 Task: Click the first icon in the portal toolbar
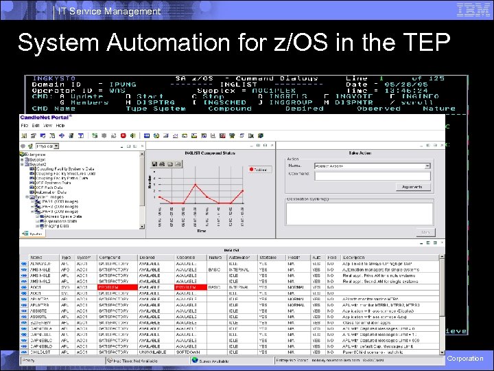(x=24, y=135)
